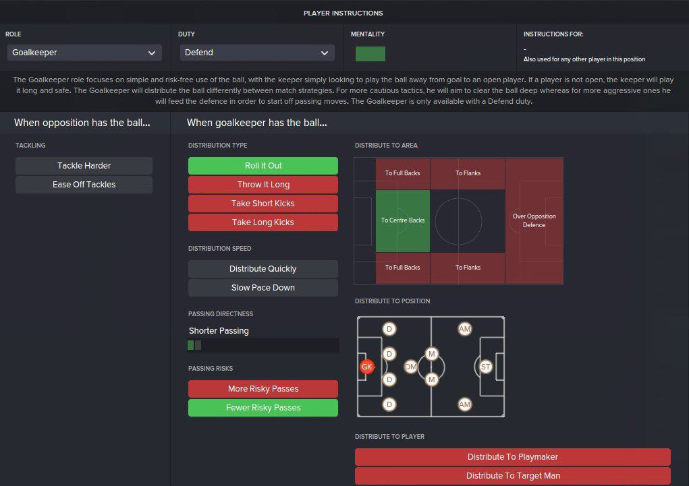
Task: Enable Tackle Harder instruction
Action: (x=84, y=166)
